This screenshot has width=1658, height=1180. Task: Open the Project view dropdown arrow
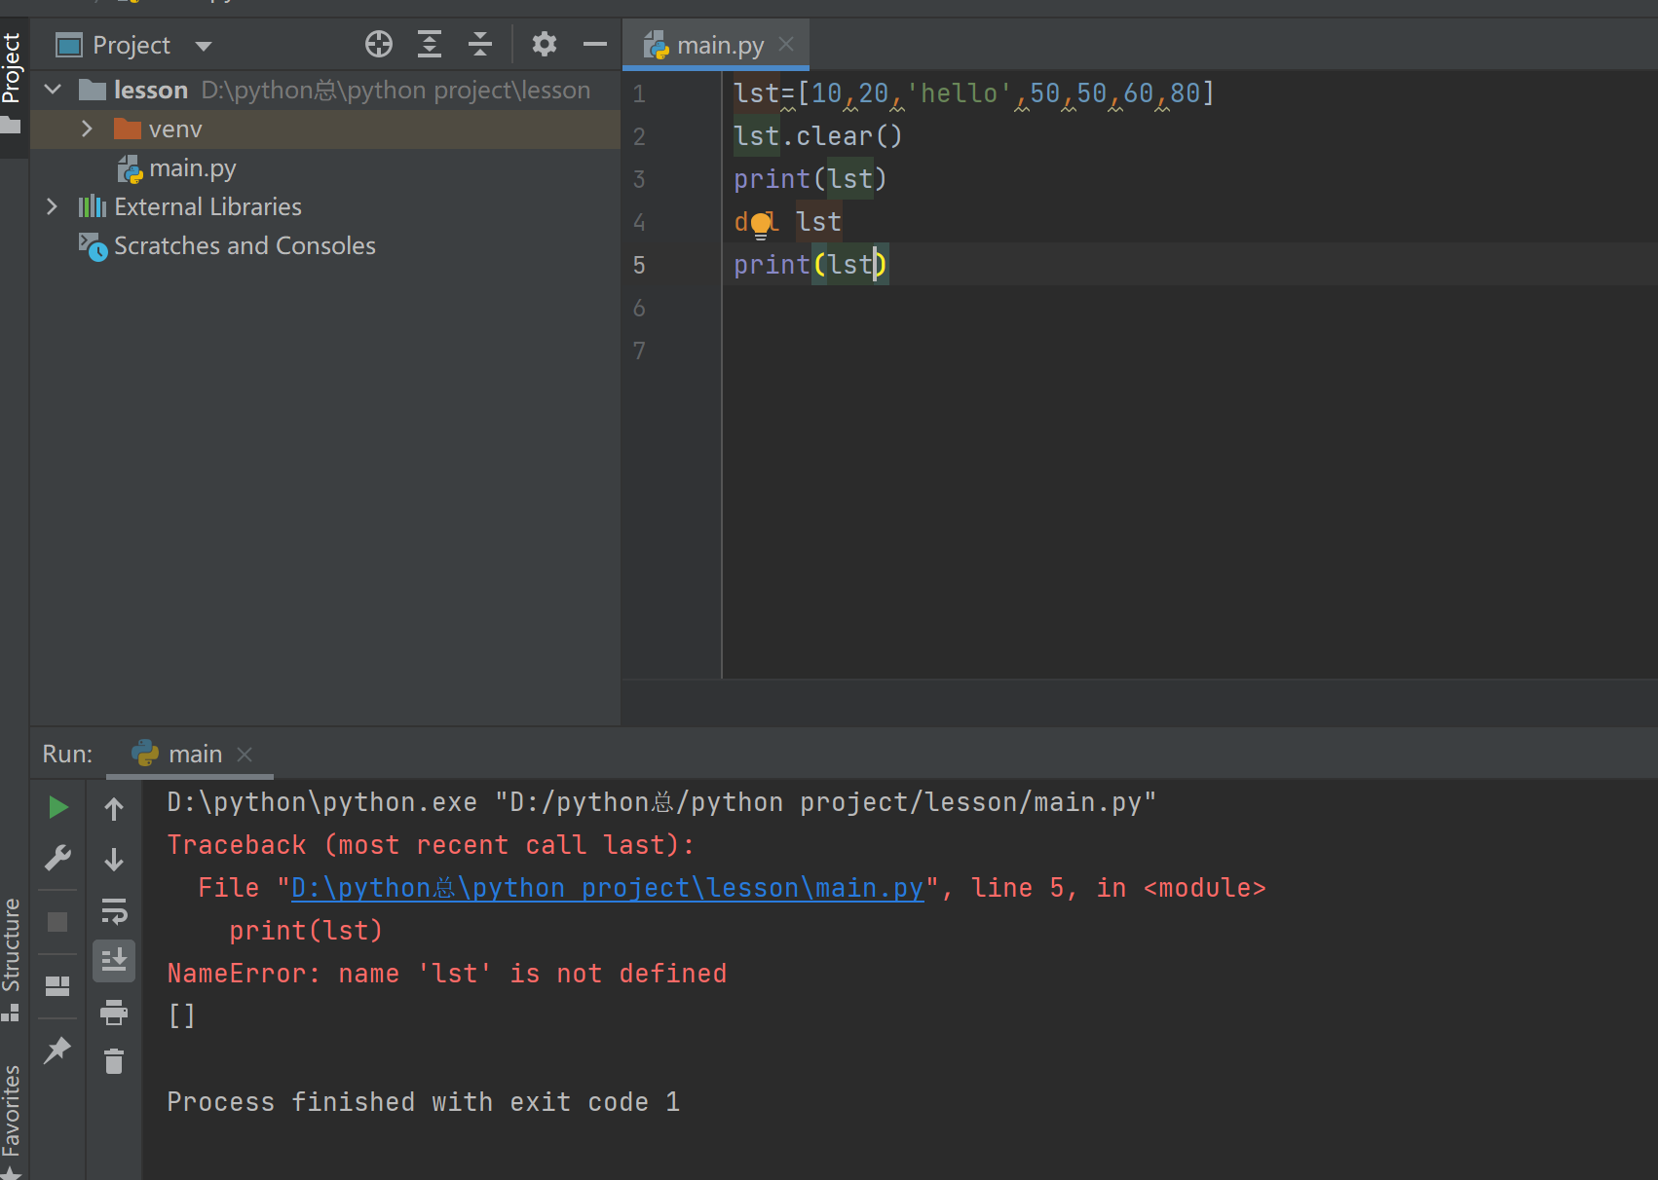204,46
